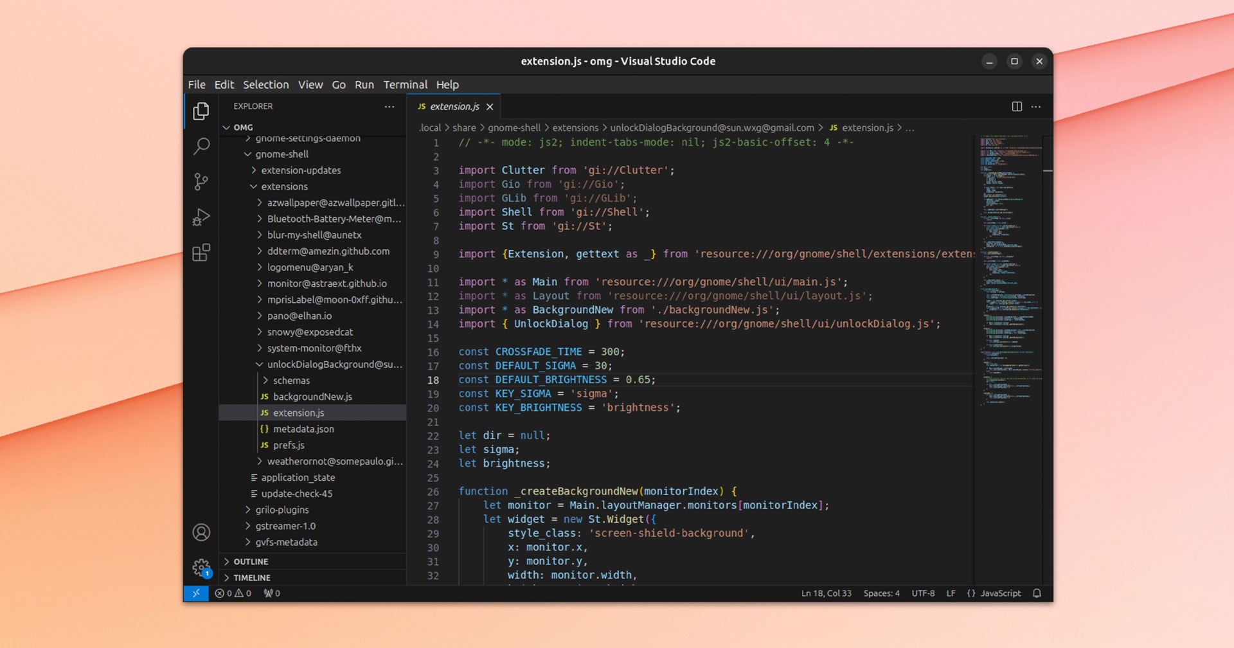Viewport: 1234px width, 648px height.
Task: Open the Run and Debug view
Action: click(x=201, y=217)
